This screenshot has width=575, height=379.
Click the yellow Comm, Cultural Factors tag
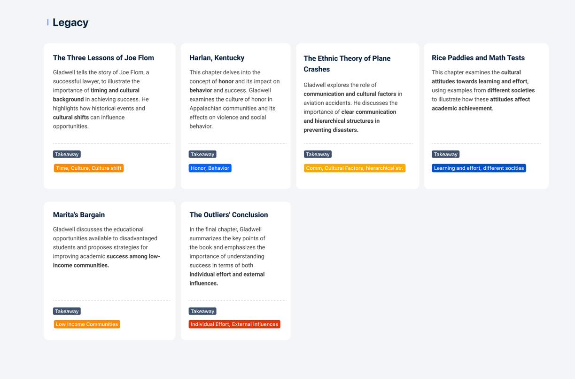[355, 168]
